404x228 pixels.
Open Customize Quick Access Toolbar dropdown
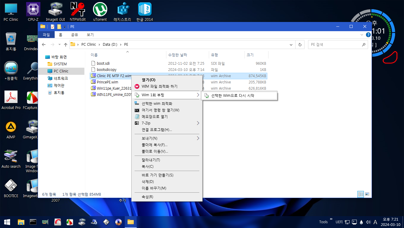coord(64,27)
